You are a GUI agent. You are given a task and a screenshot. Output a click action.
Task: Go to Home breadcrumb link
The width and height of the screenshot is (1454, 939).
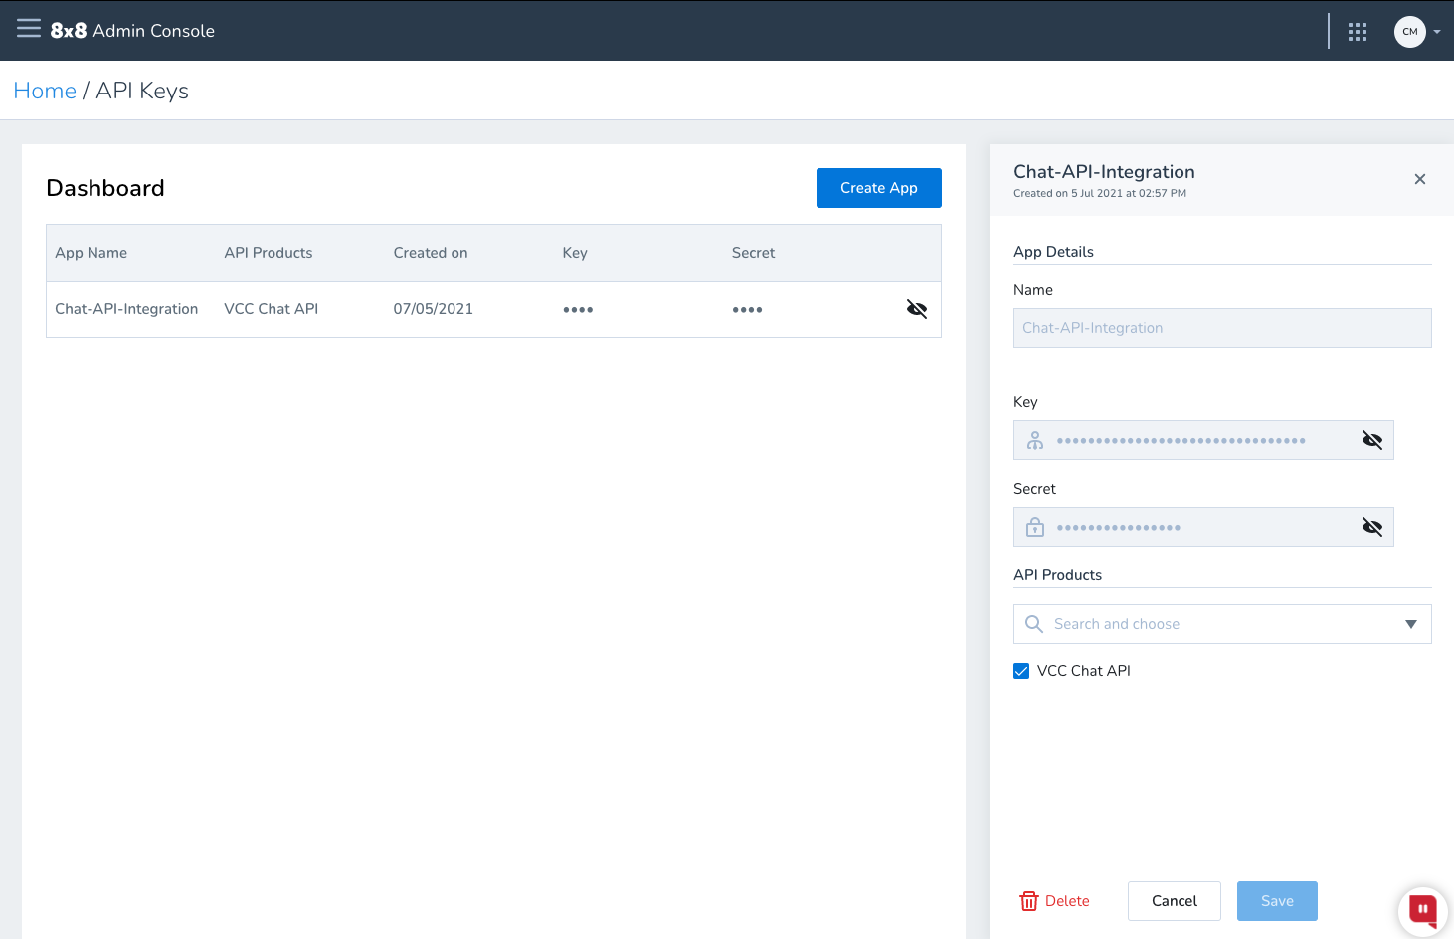pyautogui.click(x=45, y=91)
